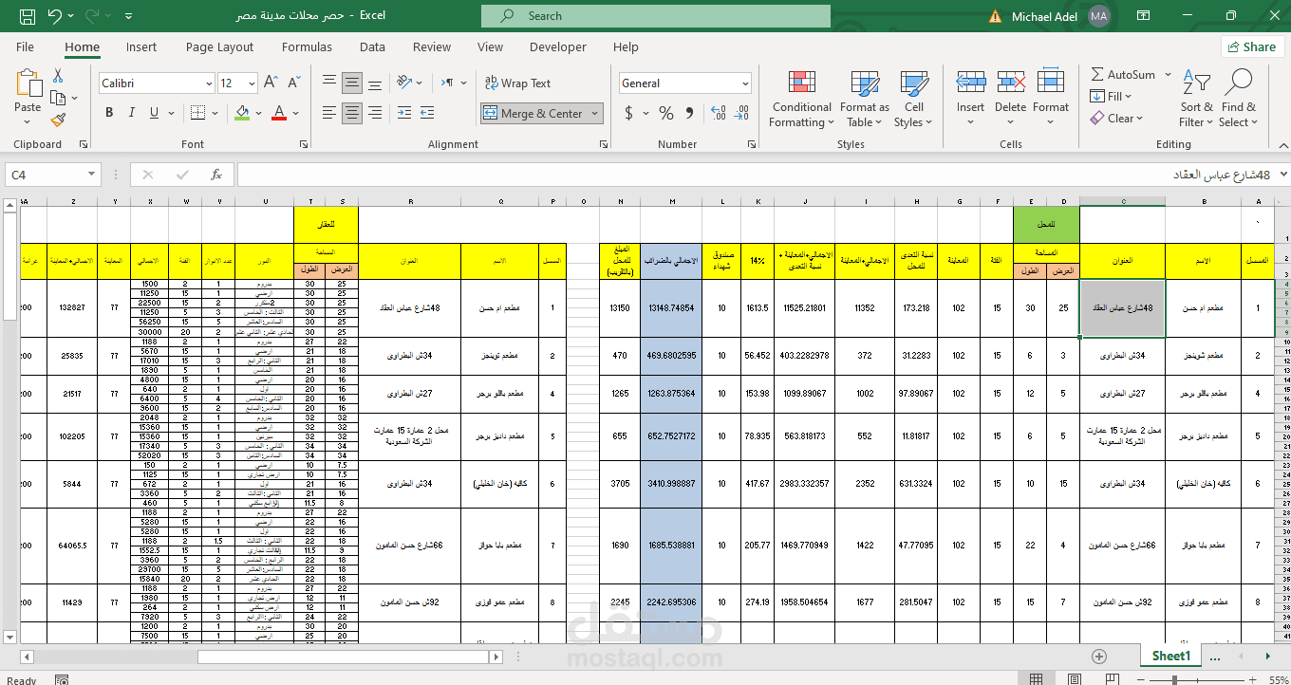Toggle Wrap Text for the cell
1291x685 pixels.
pos(517,83)
